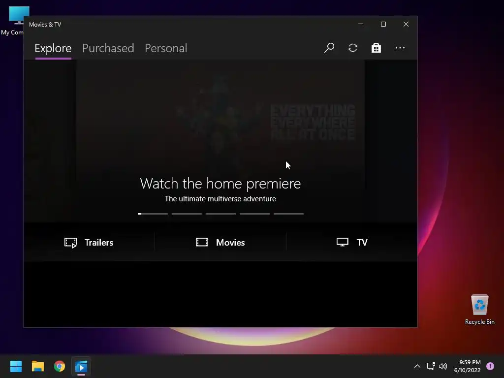
Task: Click the 'Watch the home premiere' headline
Action: pos(220,184)
